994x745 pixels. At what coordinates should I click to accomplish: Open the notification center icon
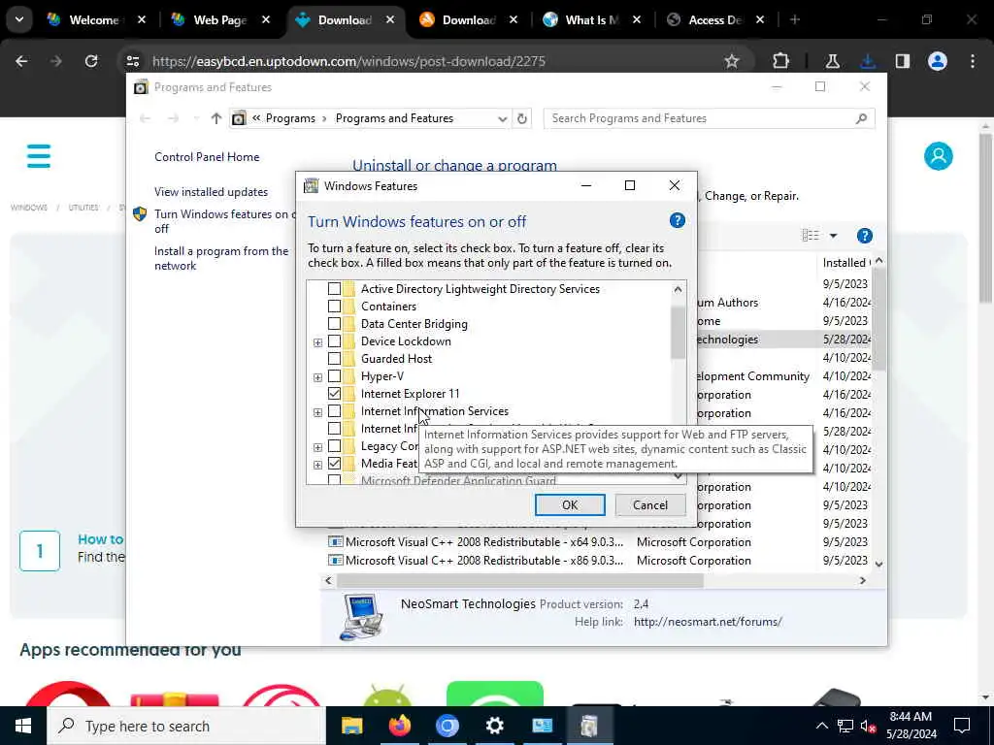962,726
